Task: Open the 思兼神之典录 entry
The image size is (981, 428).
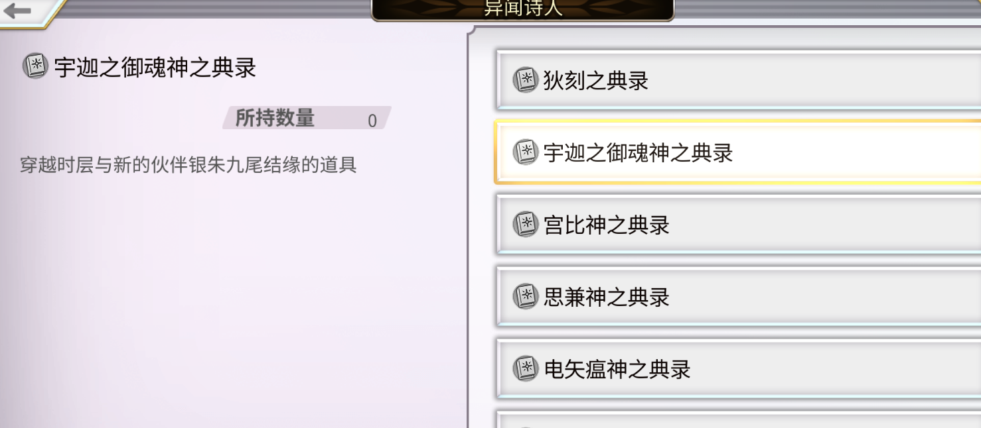Action: click(739, 296)
